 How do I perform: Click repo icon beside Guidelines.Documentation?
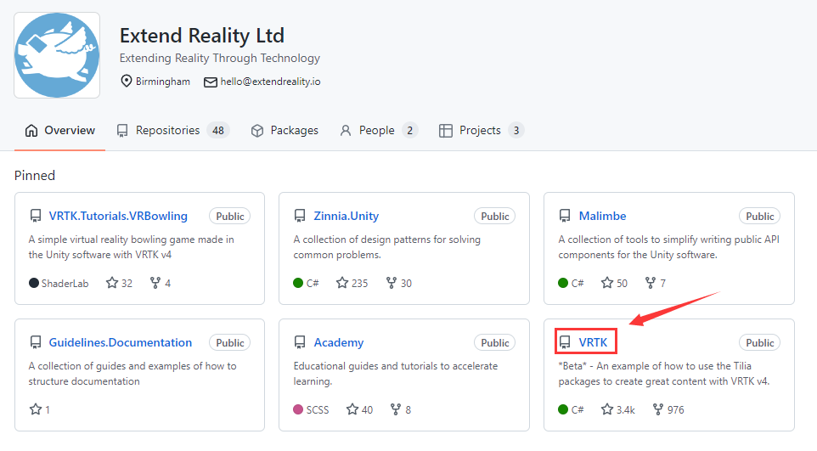36,342
